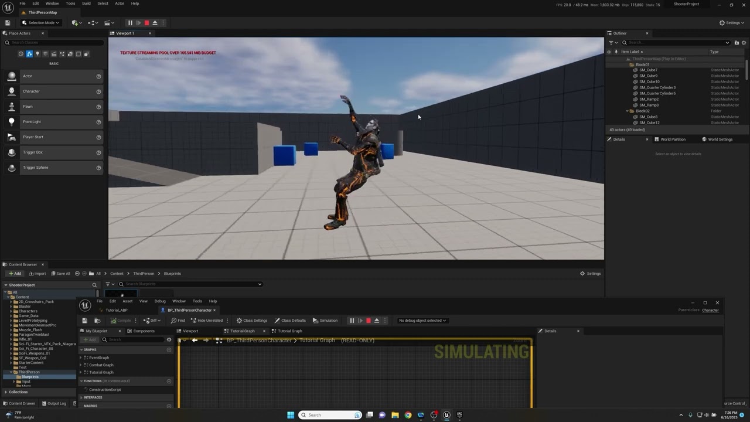The width and height of the screenshot is (750, 422).
Task: Open main editor Settings dropdown
Action: point(730,23)
